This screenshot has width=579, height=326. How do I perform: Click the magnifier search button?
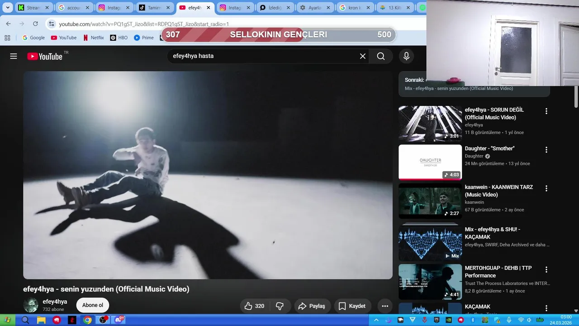click(x=381, y=56)
